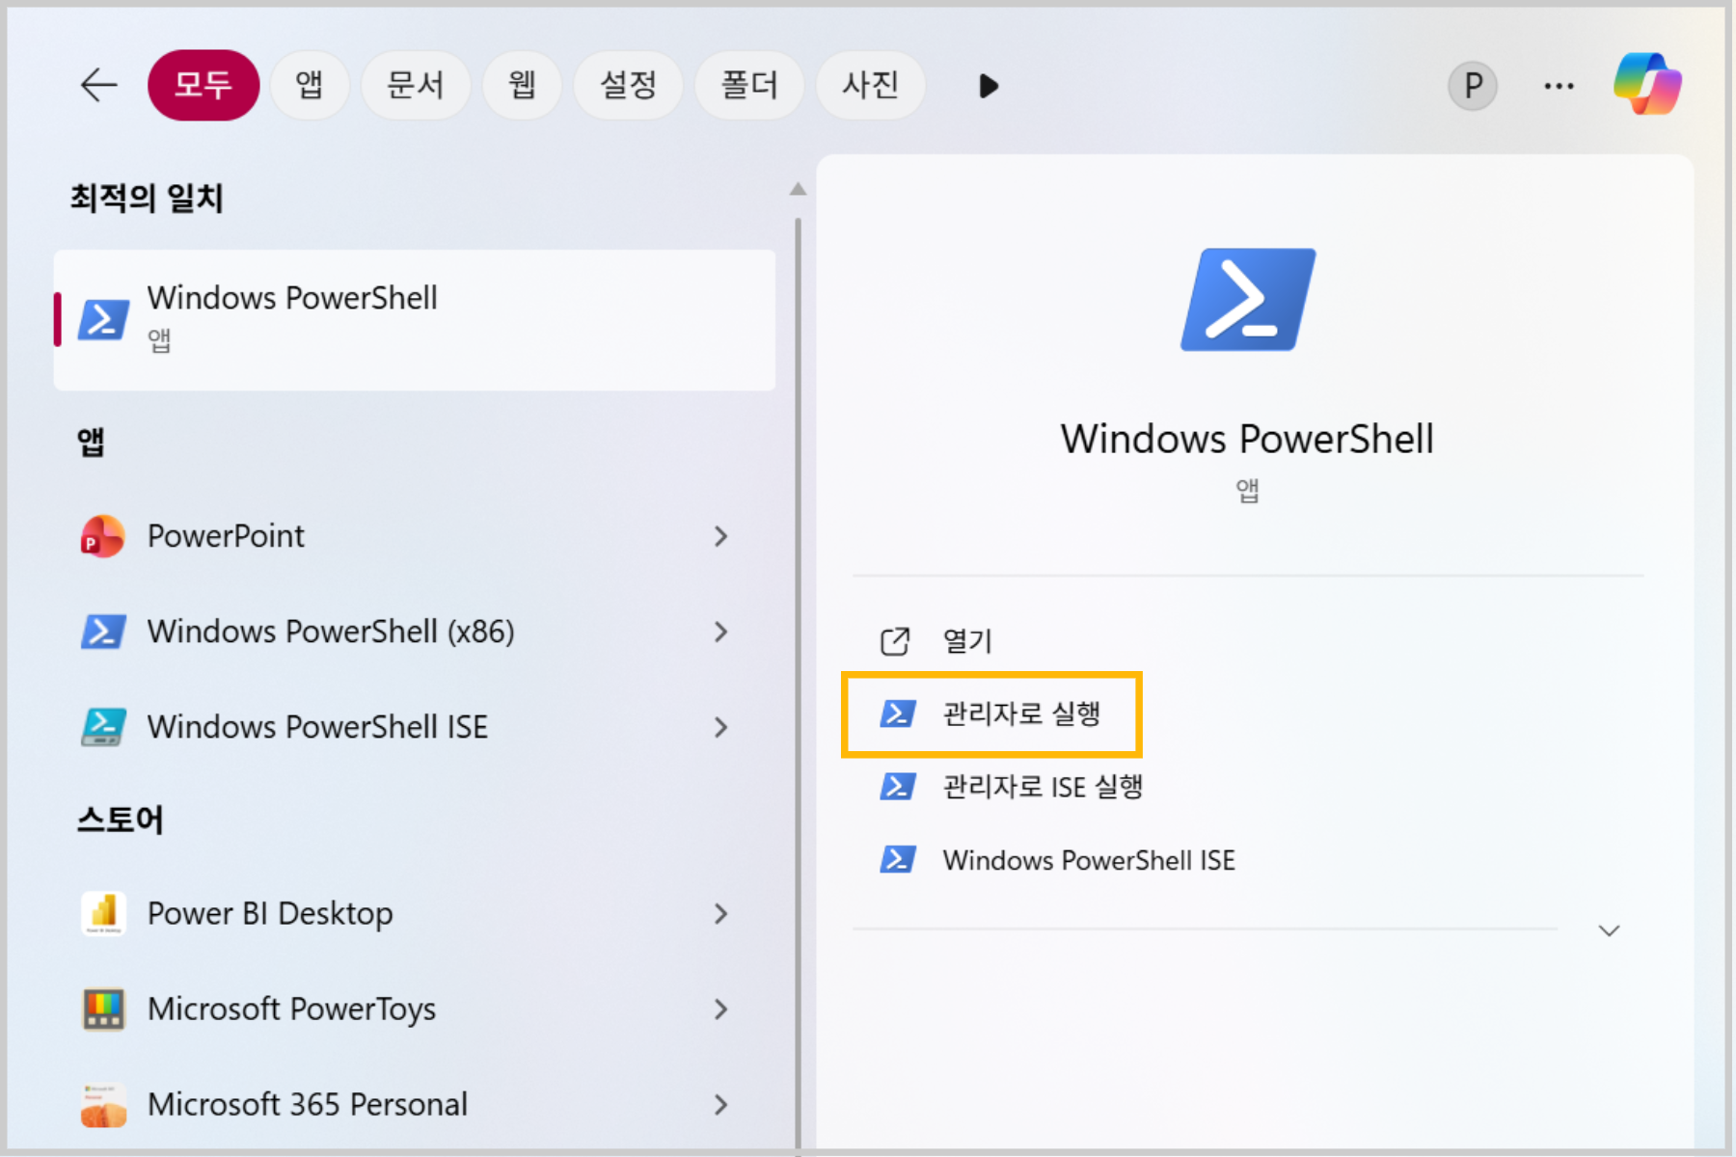1736x1157 pixels.
Task: Click the P account avatar
Action: 1473,86
